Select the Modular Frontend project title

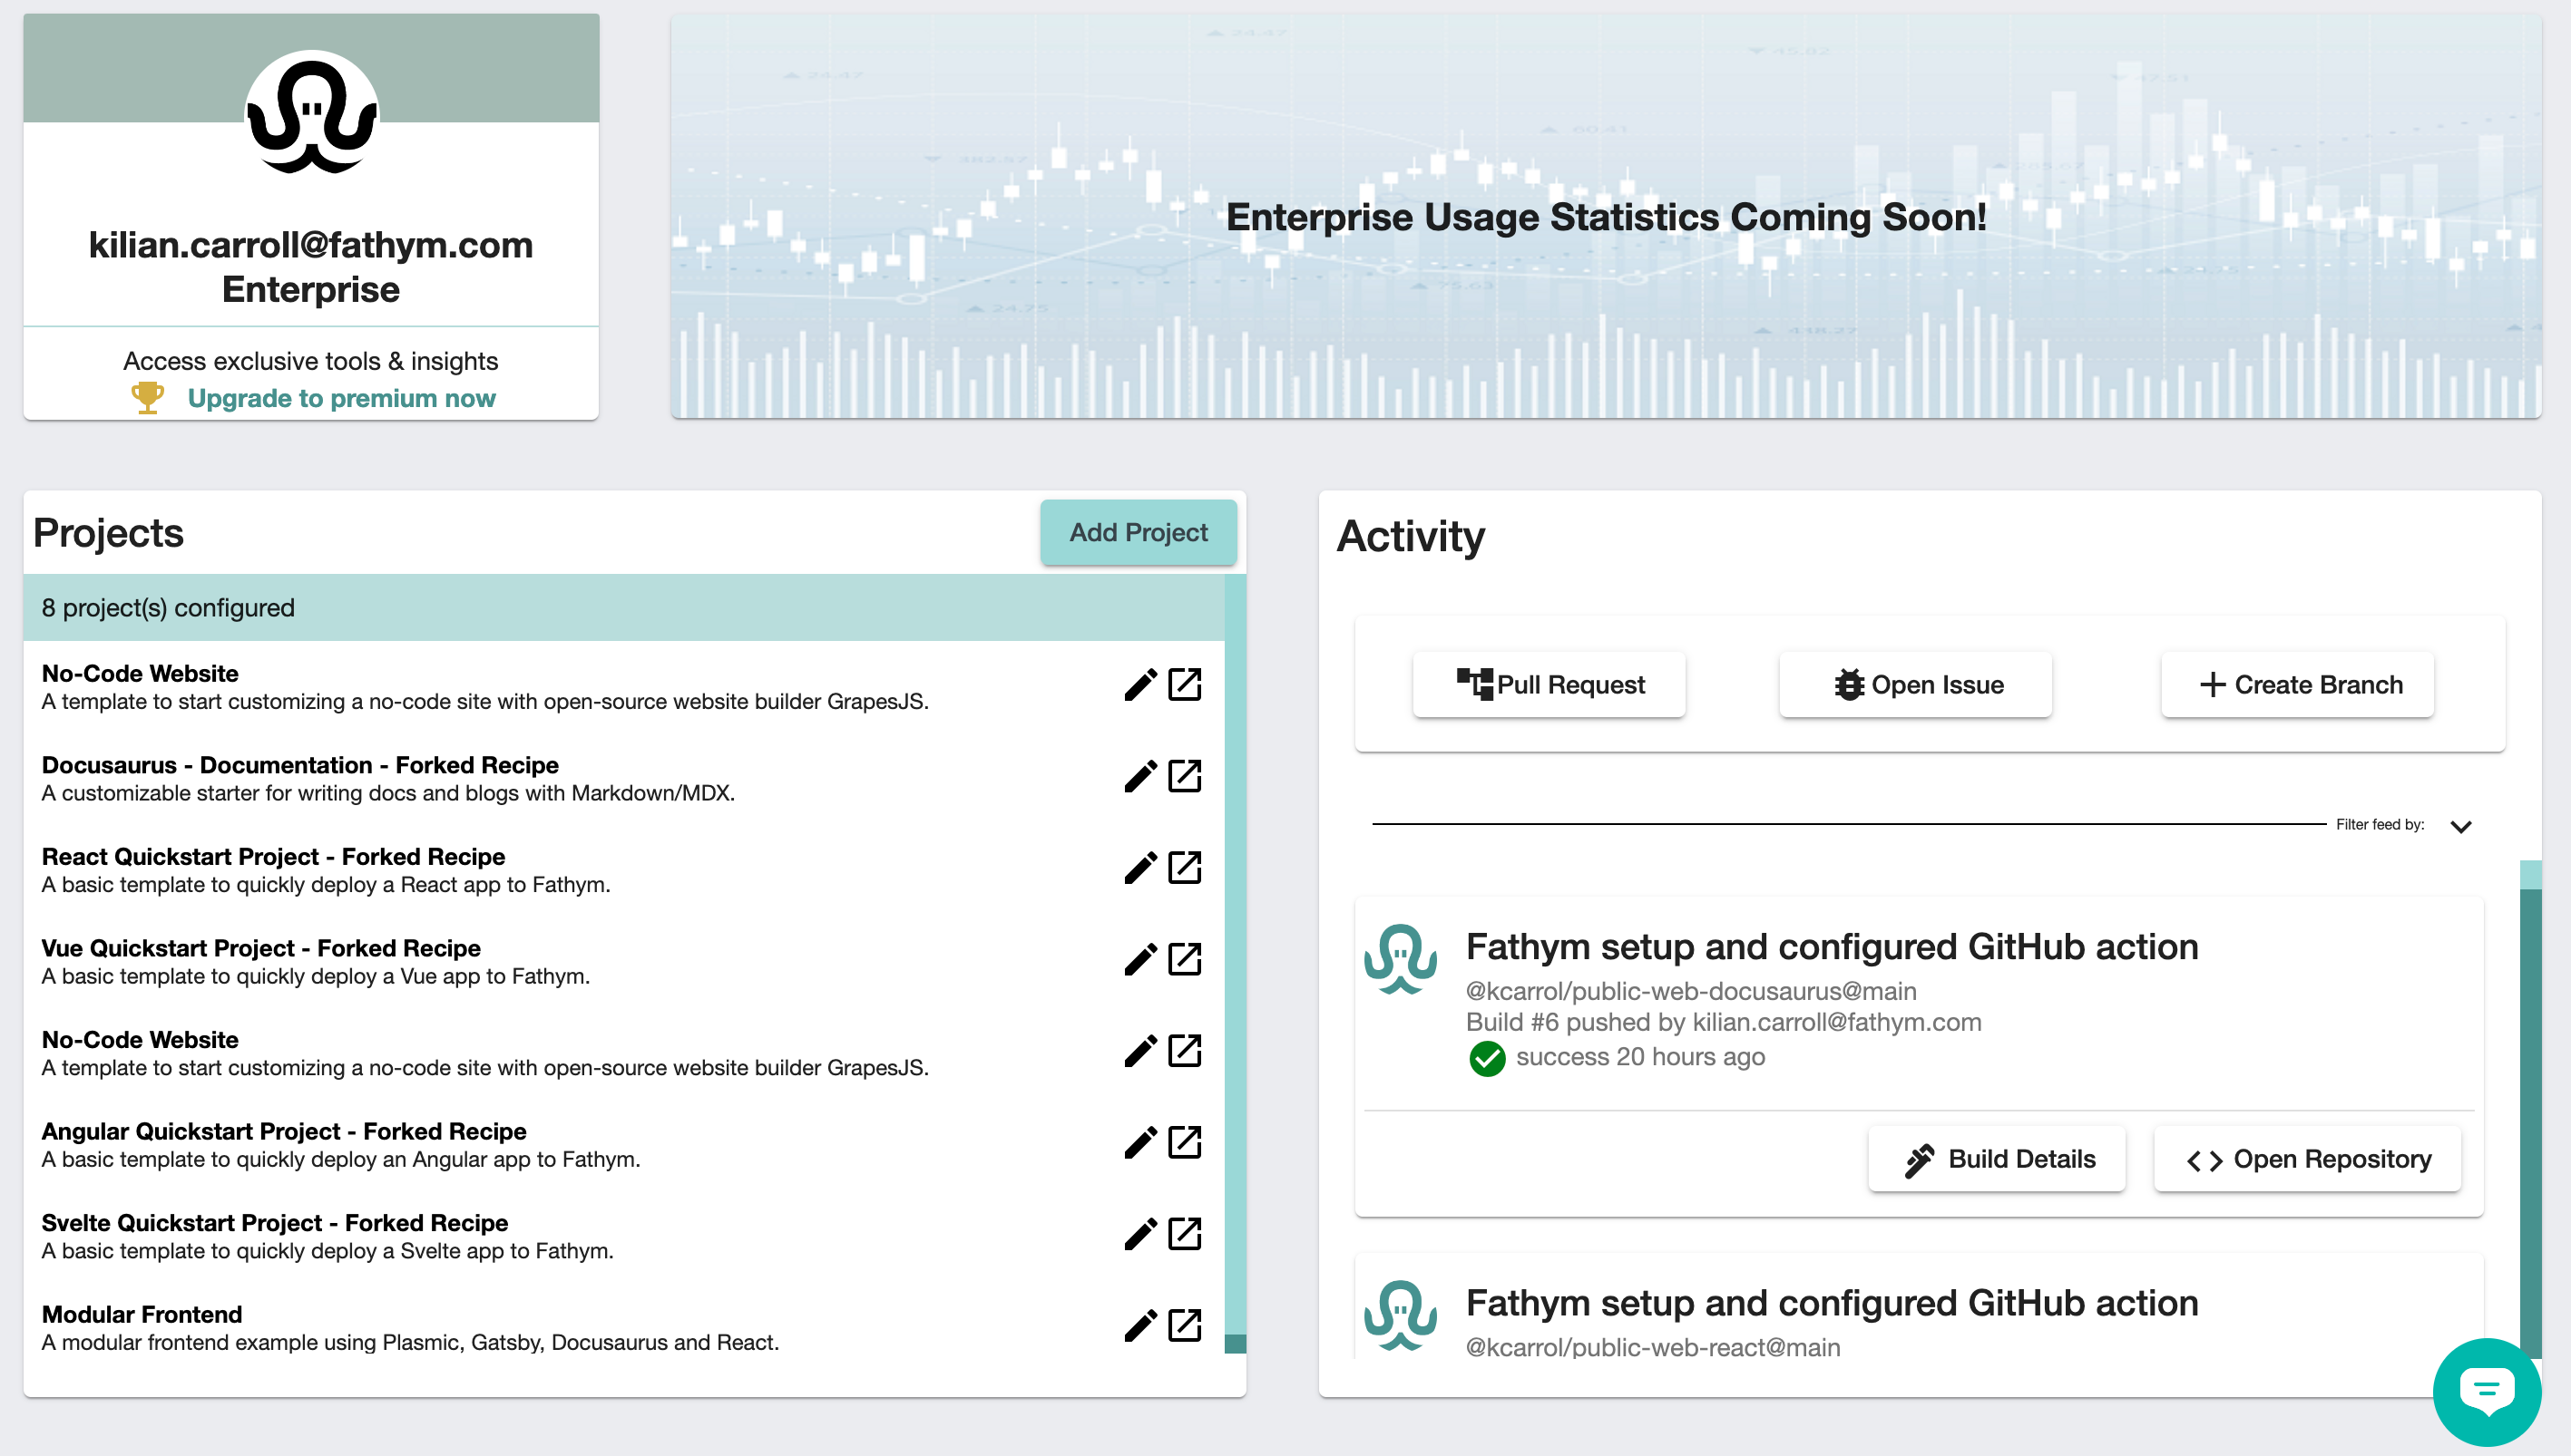(x=142, y=1314)
